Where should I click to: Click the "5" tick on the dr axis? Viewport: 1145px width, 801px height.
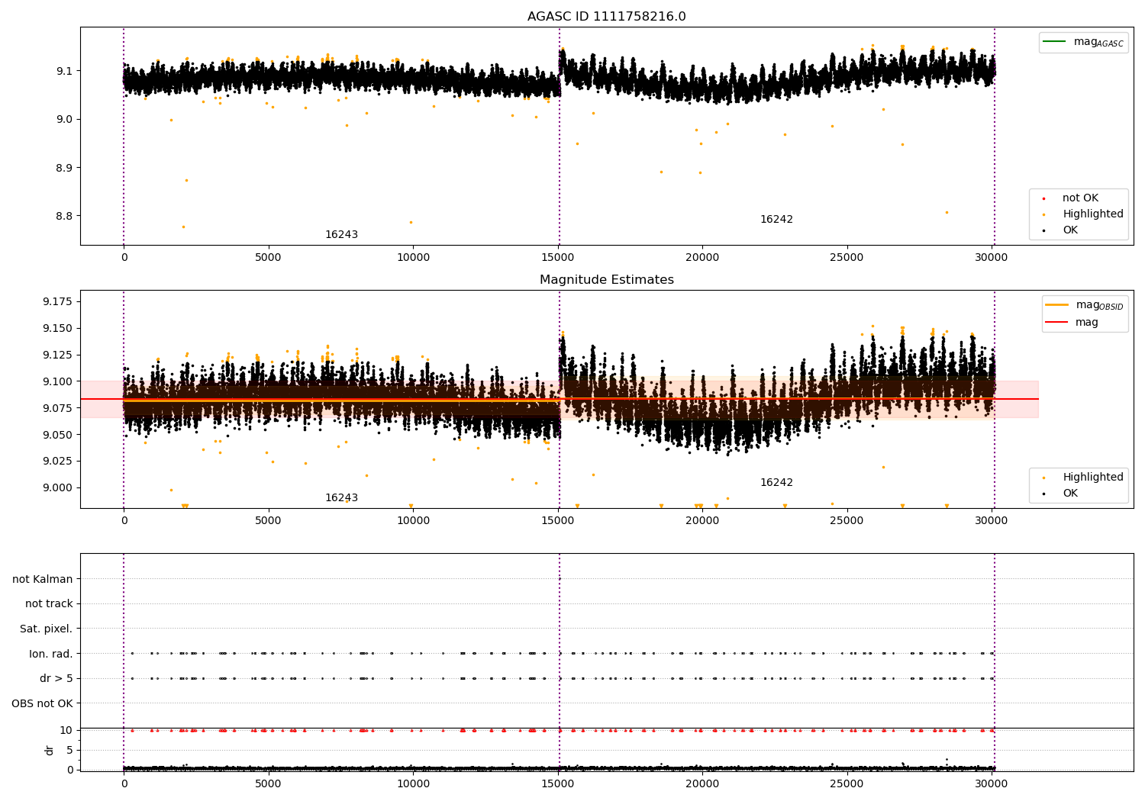click(x=70, y=750)
